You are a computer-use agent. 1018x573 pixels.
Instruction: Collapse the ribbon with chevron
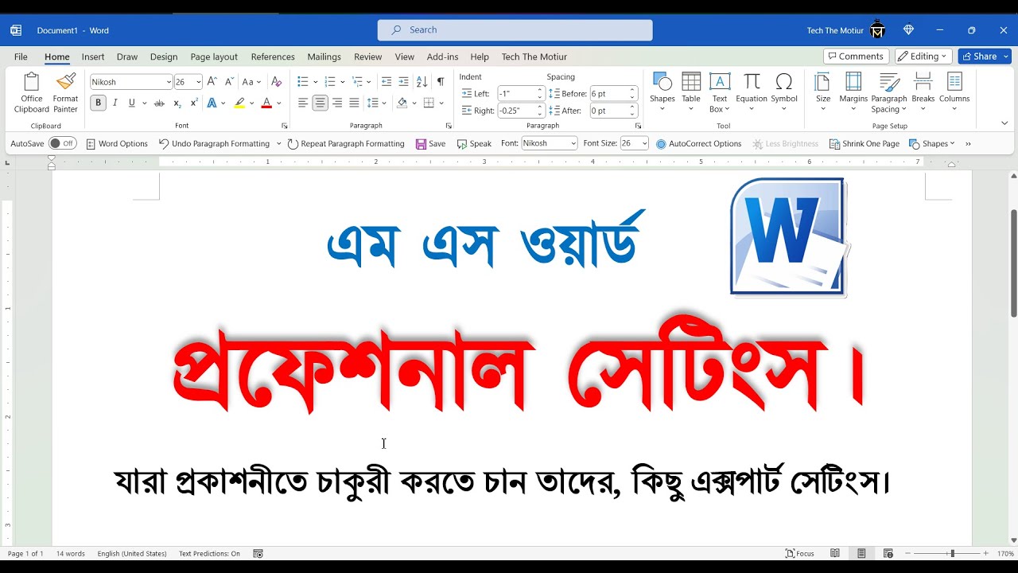click(x=1004, y=123)
